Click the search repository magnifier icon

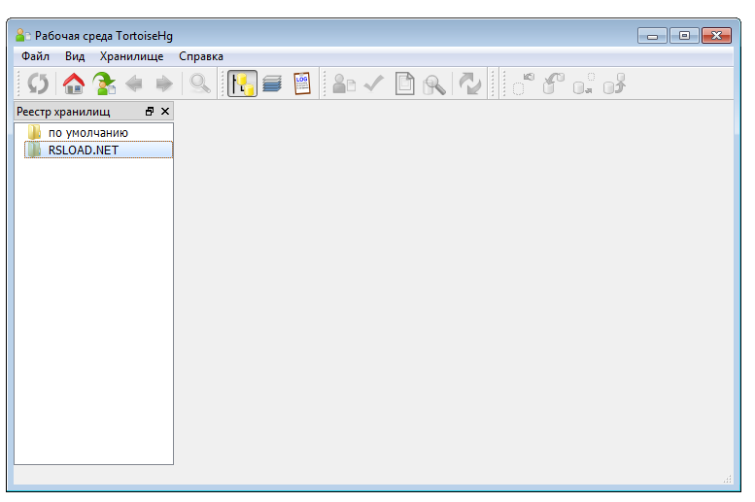coord(433,84)
